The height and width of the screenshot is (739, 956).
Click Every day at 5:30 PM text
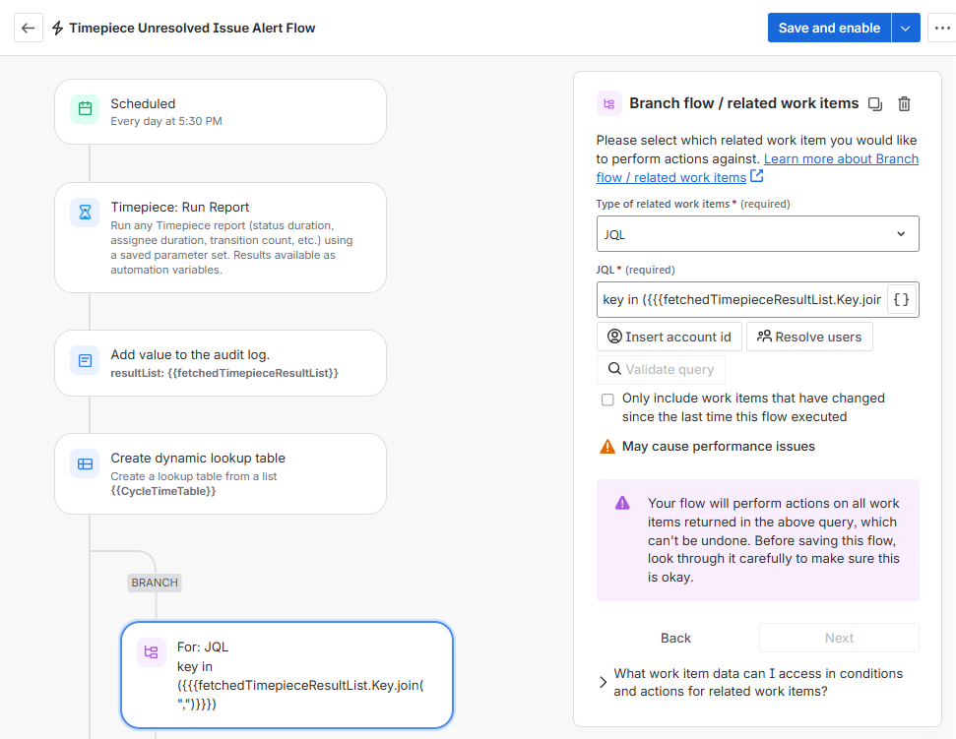[166, 121]
